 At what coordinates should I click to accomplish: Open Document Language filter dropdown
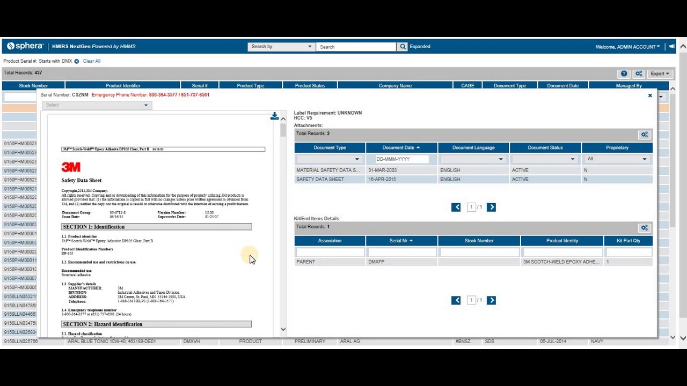(x=473, y=159)
